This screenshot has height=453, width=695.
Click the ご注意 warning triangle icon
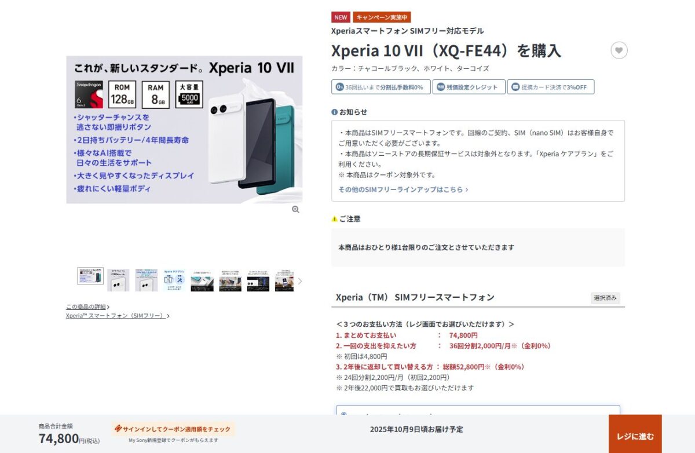click(x=335, y=219)
